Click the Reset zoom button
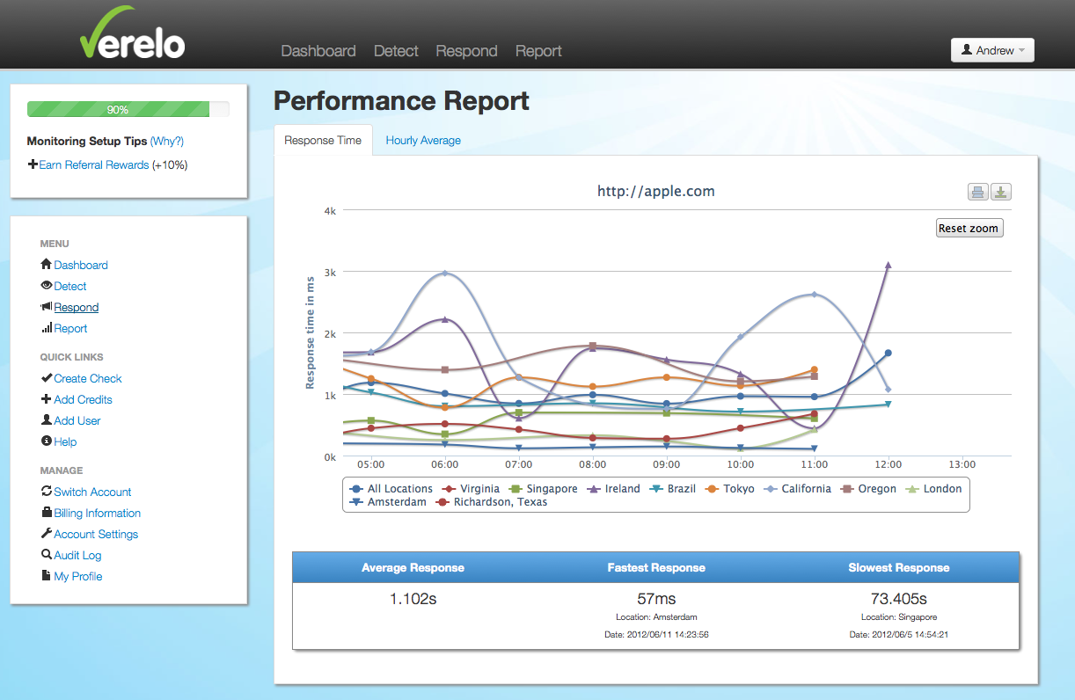Viewport: 1075px width, 700px height. pyautogui.click(x=969, y=228)
